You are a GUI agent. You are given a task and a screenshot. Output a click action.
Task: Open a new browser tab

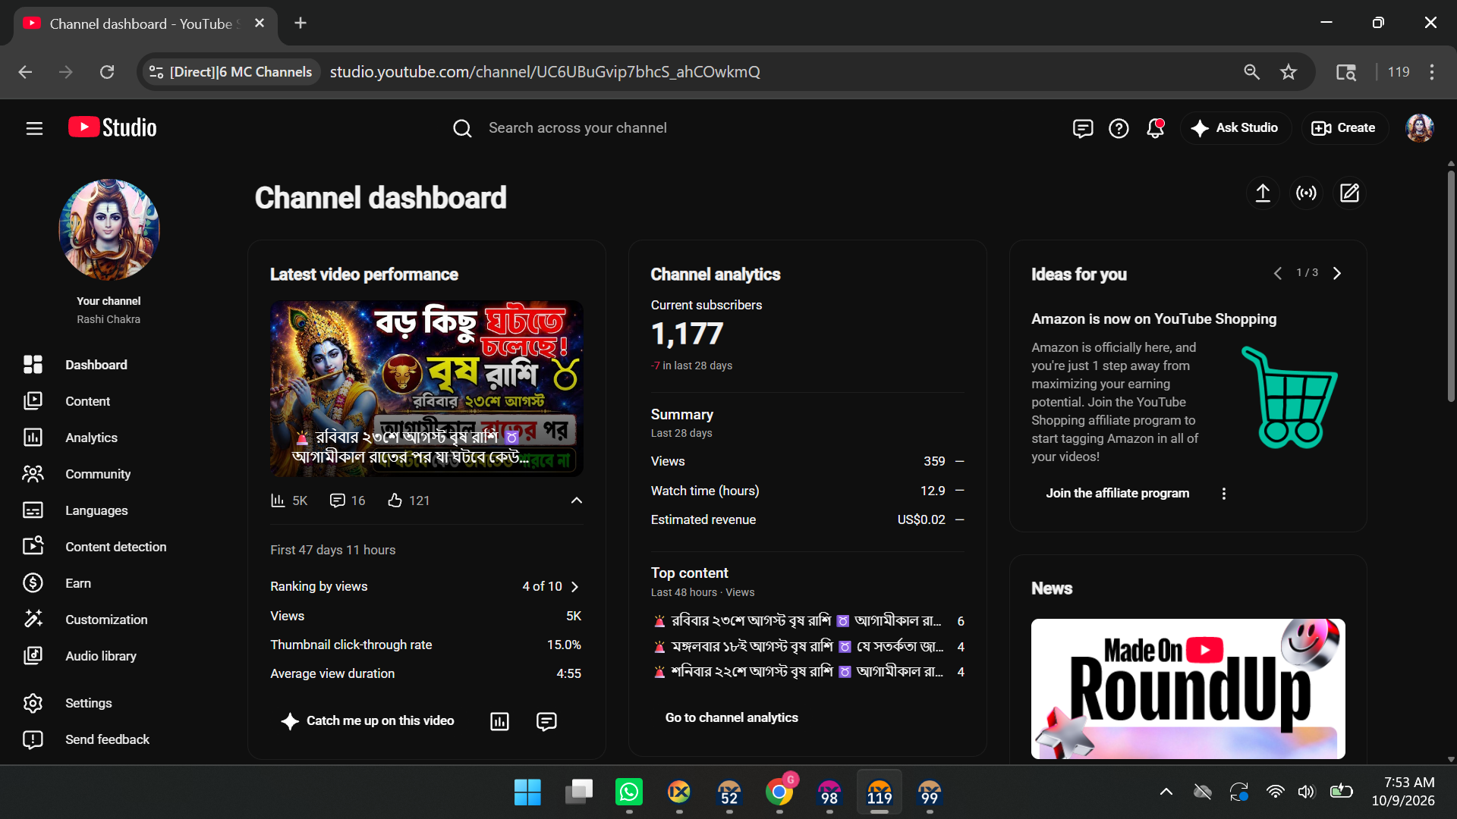tap(301, 24)
